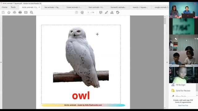The height and width of the screenshot is (111, 198).
Task: Bookmark document with the star icon
Action: coord(9,12)
